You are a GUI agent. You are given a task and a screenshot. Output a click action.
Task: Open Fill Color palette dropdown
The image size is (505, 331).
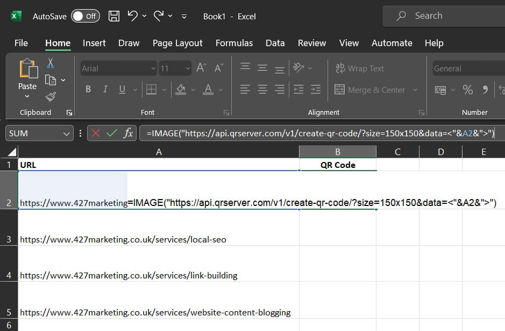[x=193, y=90]
